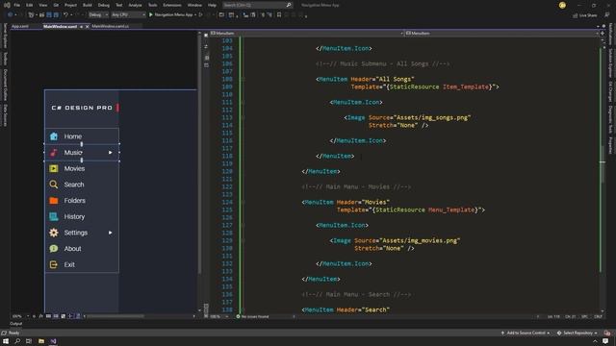616x346 pixels.
Task: Click the 'Assets/img_movies.png' source string in code
Action: [x=420, y=240]
